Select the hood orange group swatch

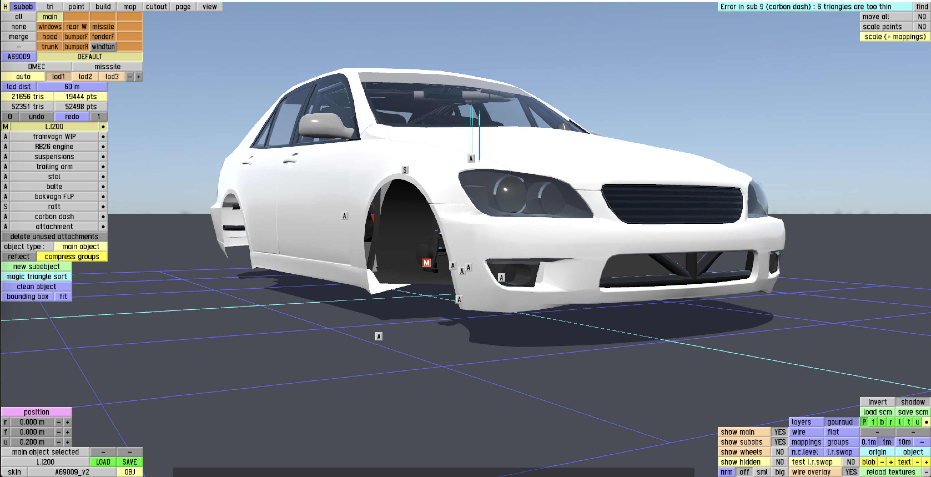coord(49,37)
